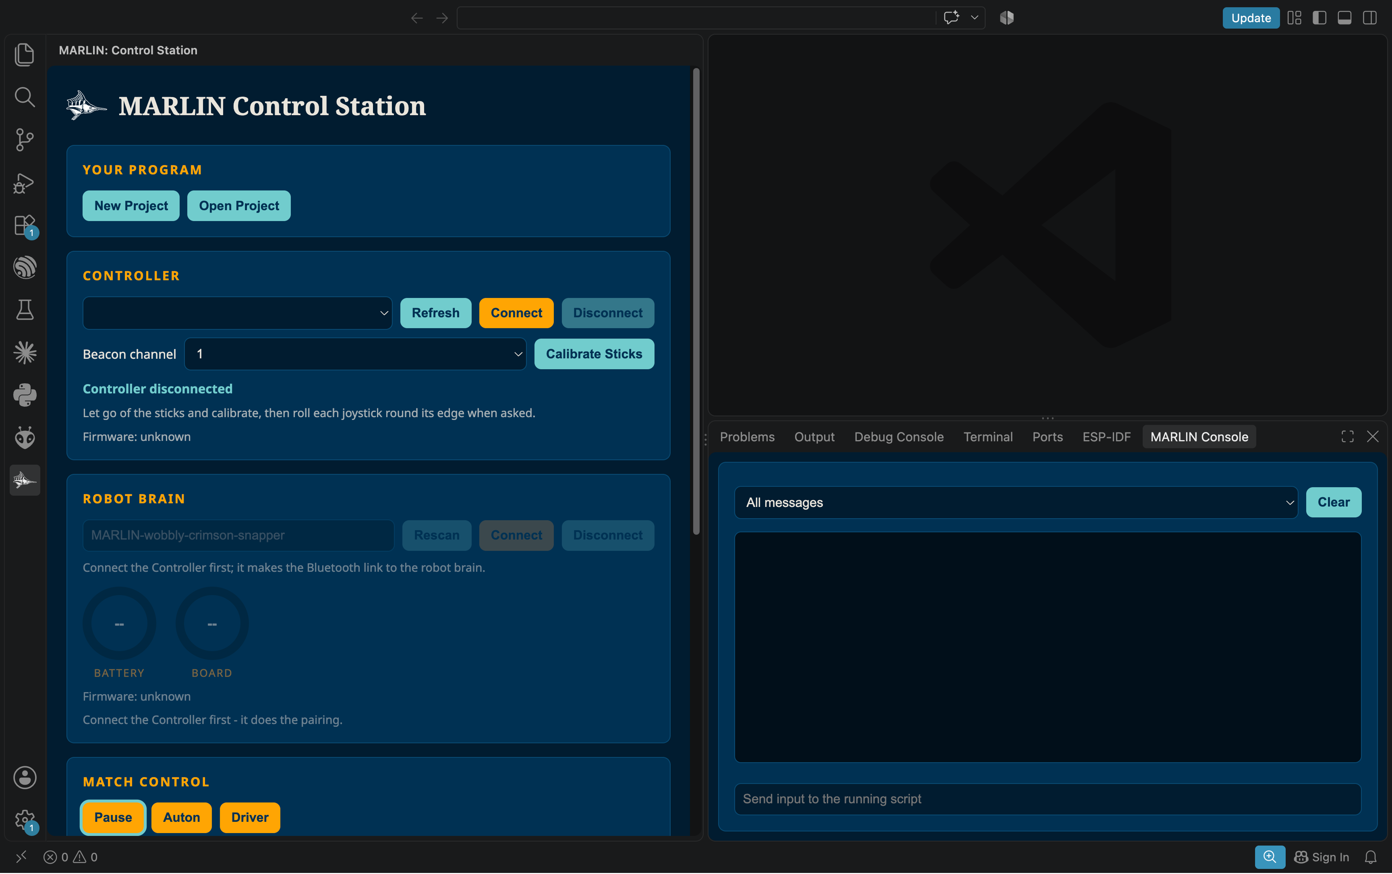Open Python sidebar icon
This screenshot has width=1392, height=874.
pos(24,395)
